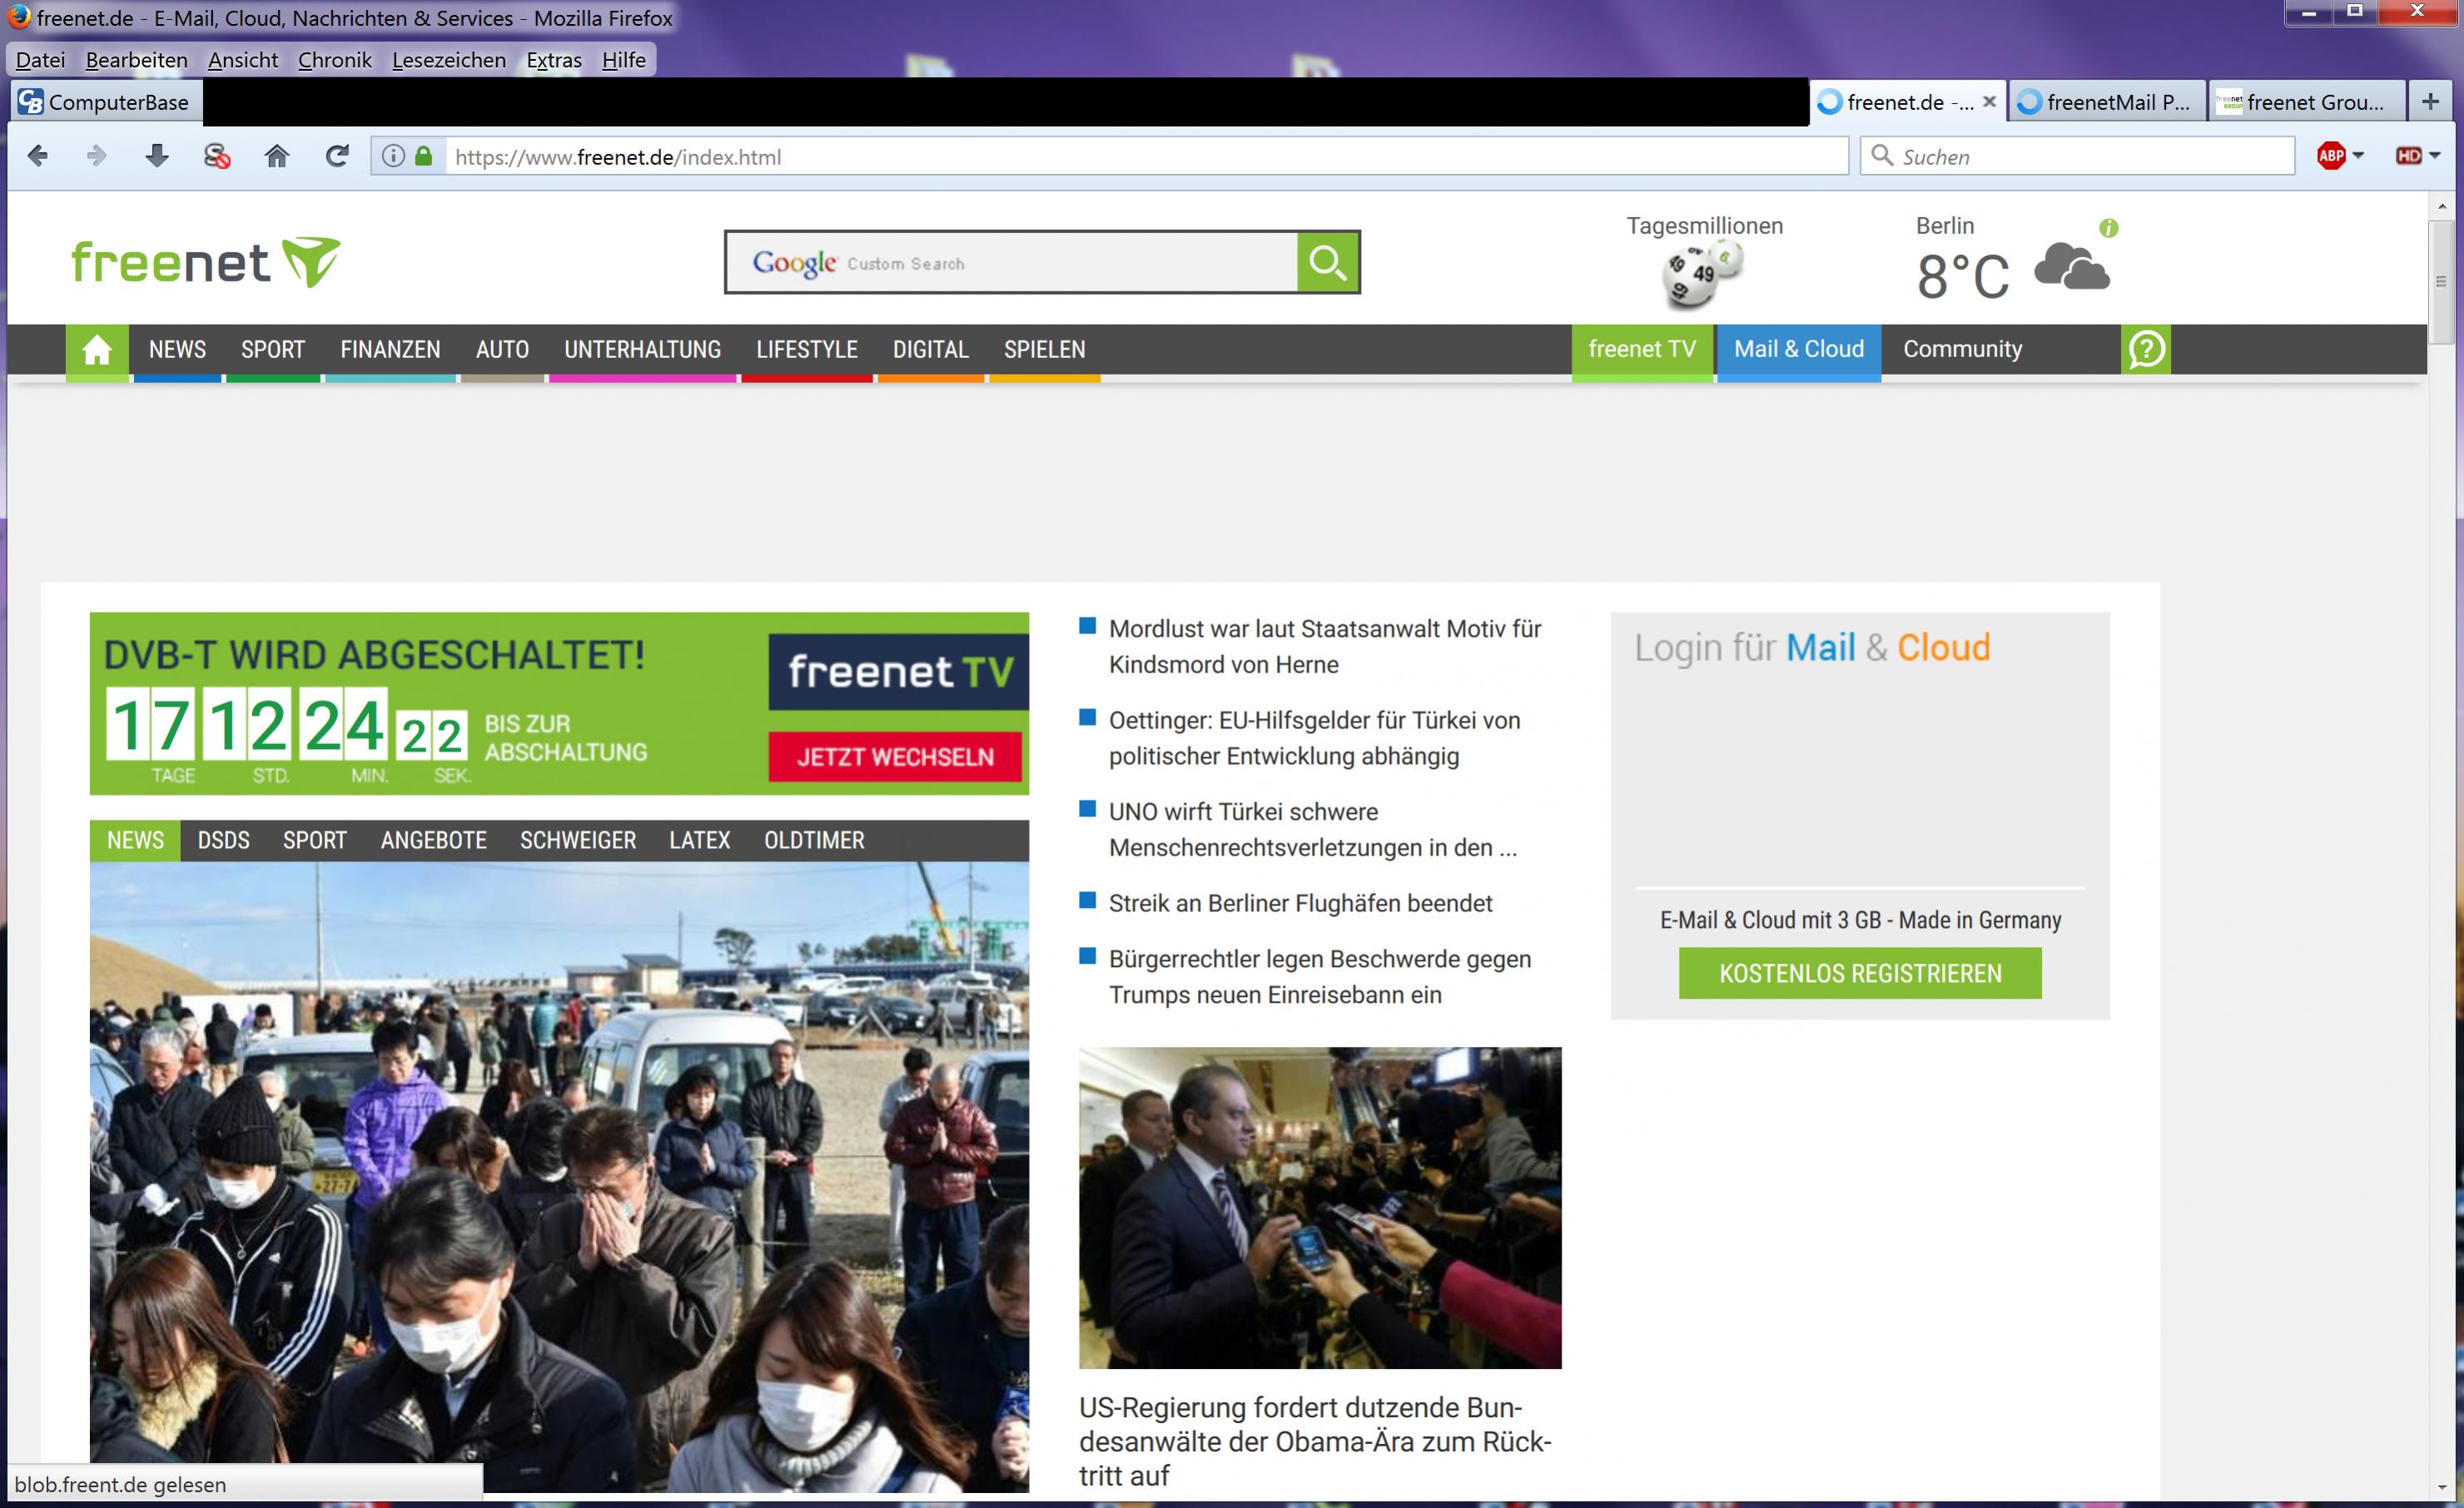
Task: Click the Mail & Cloud navigation button
Action: tap(1799, 350)
